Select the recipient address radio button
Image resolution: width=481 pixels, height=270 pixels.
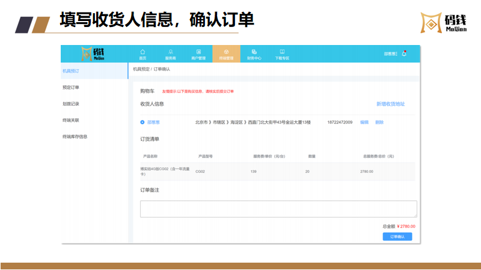click(142, 122)
